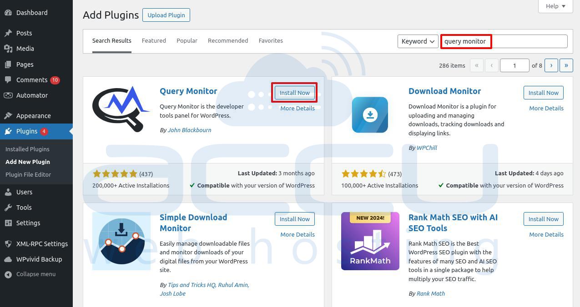
Task: Open the Dashboard icon in sidebar
Action: coord(8,13)
